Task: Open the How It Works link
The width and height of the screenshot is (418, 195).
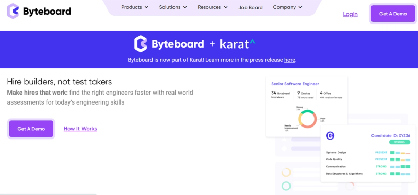Action: pyautogui.click(x=80, y=129)
